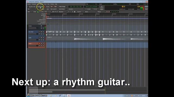Click the Play transport button
Image resolution: width=174 pixels, height=97 pixels.
click(40, 7)
